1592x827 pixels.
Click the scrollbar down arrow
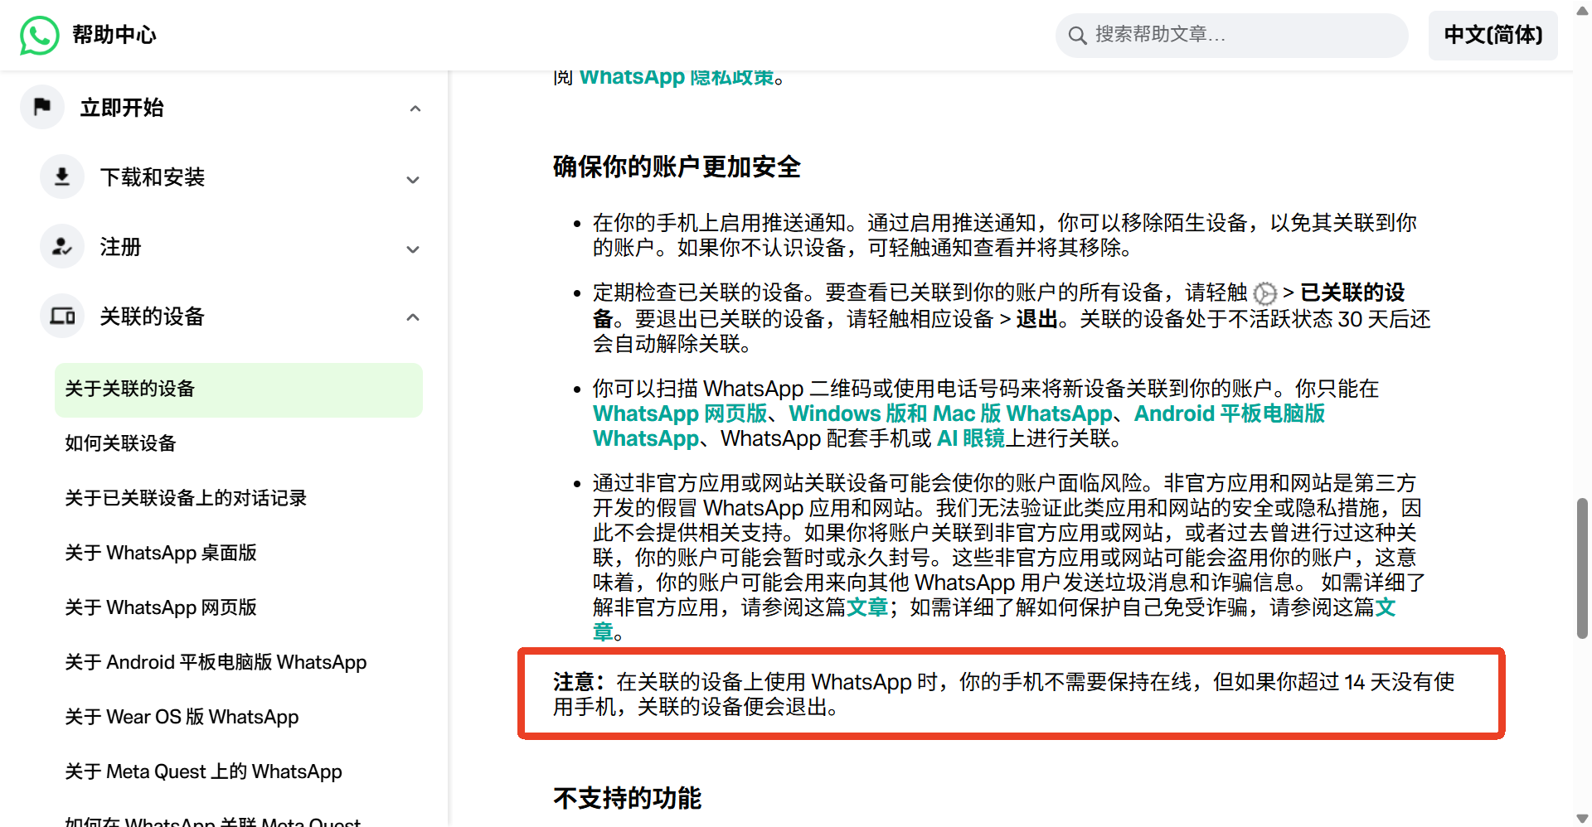pos(1582,819)
